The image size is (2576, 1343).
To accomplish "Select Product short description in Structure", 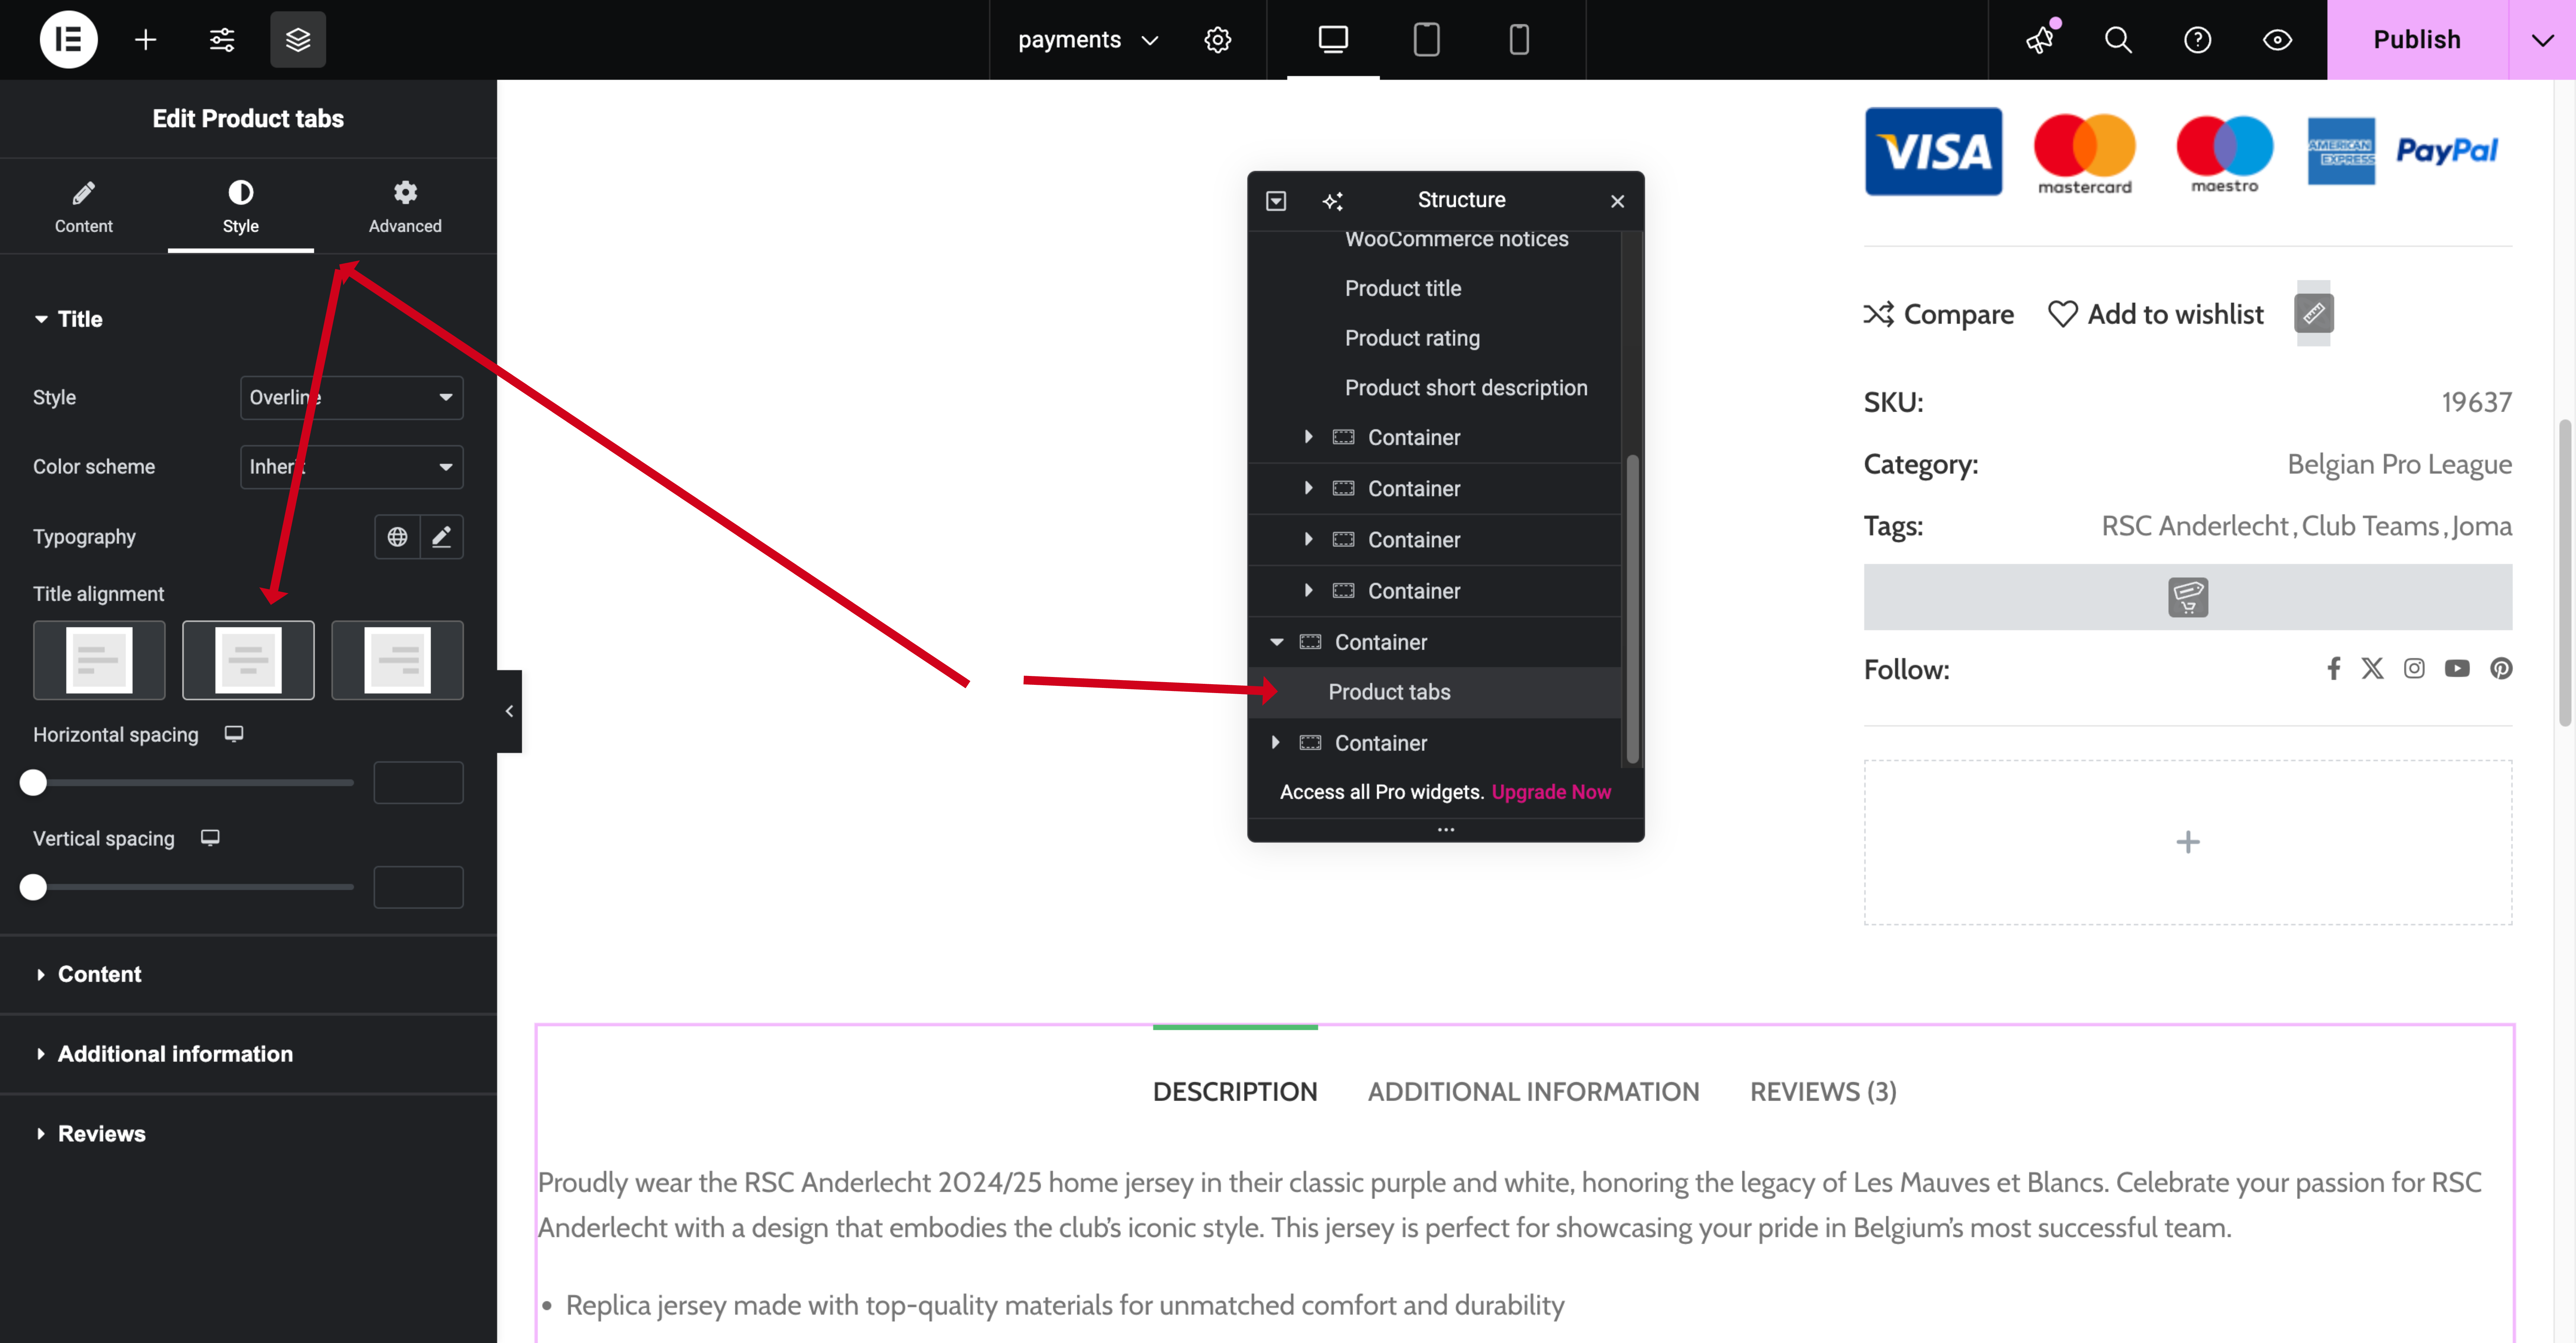I will coord(1466,388).
